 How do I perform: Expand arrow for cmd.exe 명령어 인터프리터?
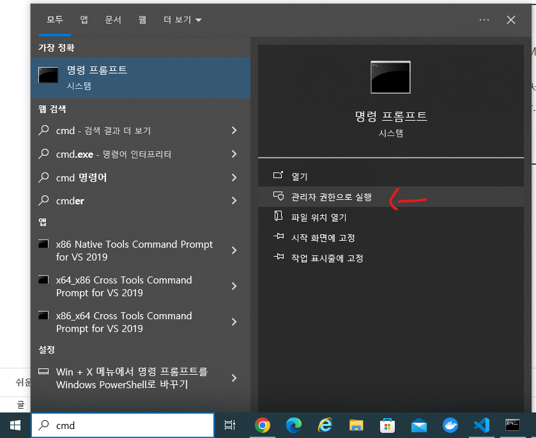(x=234, y=154)
